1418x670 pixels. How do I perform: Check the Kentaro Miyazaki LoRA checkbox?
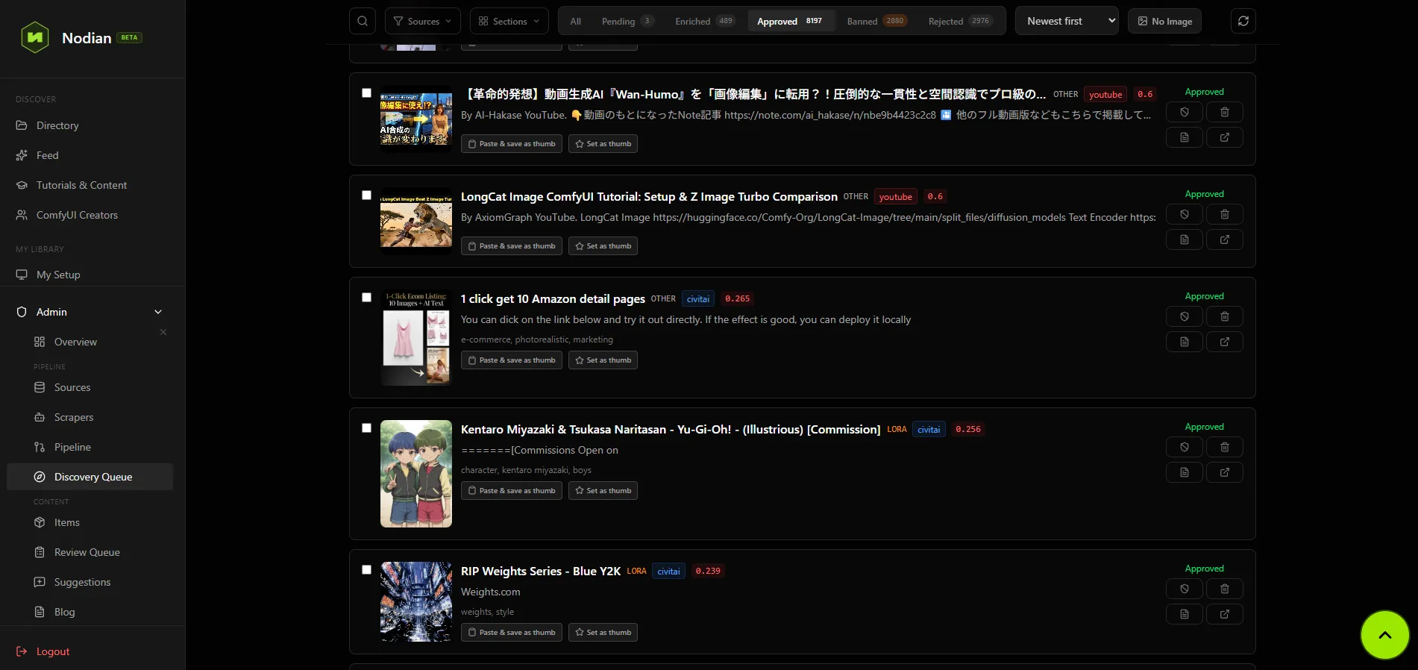coord(366,428)
